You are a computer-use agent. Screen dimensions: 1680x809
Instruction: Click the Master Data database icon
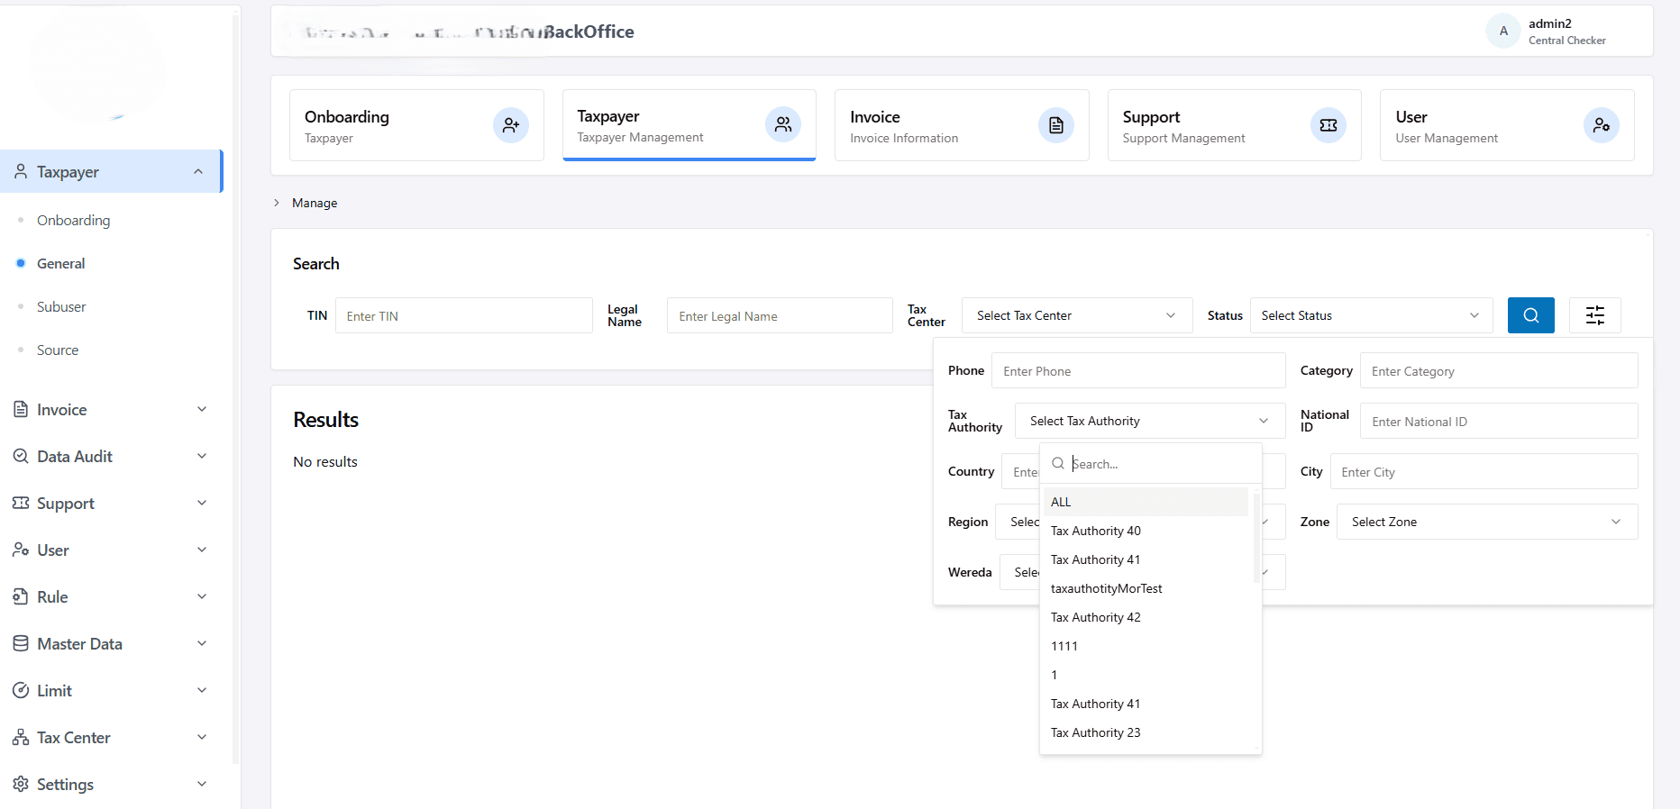[x=21, y=643]
